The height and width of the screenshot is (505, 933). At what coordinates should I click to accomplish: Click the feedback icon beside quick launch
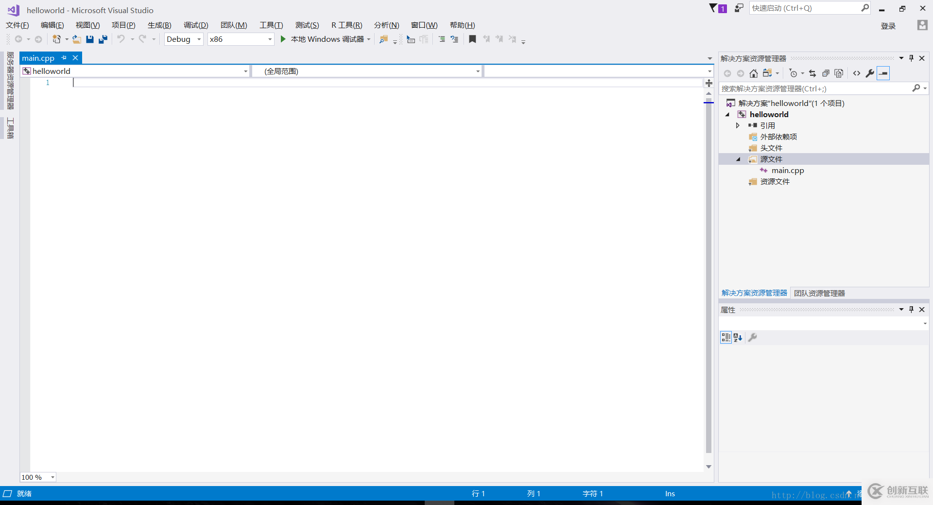739,8
